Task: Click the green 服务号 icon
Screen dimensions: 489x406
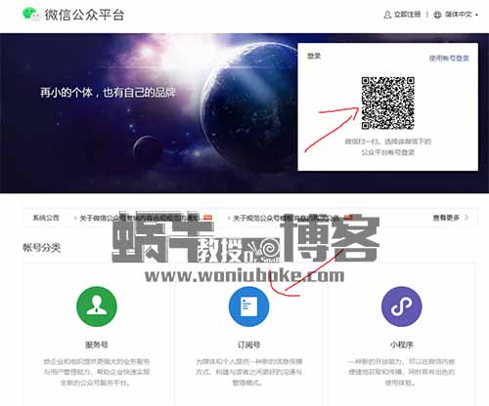Action: 97,306
